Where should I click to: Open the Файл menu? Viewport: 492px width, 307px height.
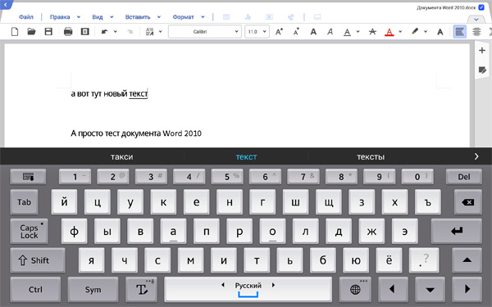click(26, 17)
